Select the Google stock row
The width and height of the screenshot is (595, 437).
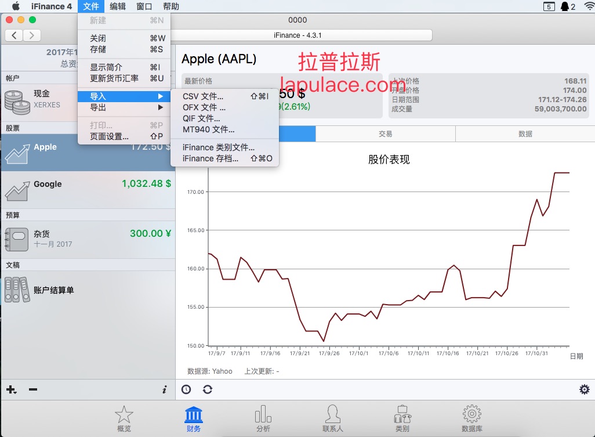click(88, 190)
